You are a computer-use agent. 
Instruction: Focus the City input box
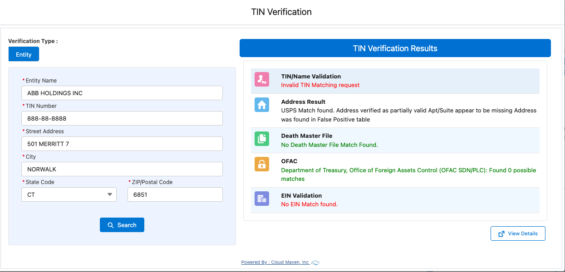coord(122,169)
